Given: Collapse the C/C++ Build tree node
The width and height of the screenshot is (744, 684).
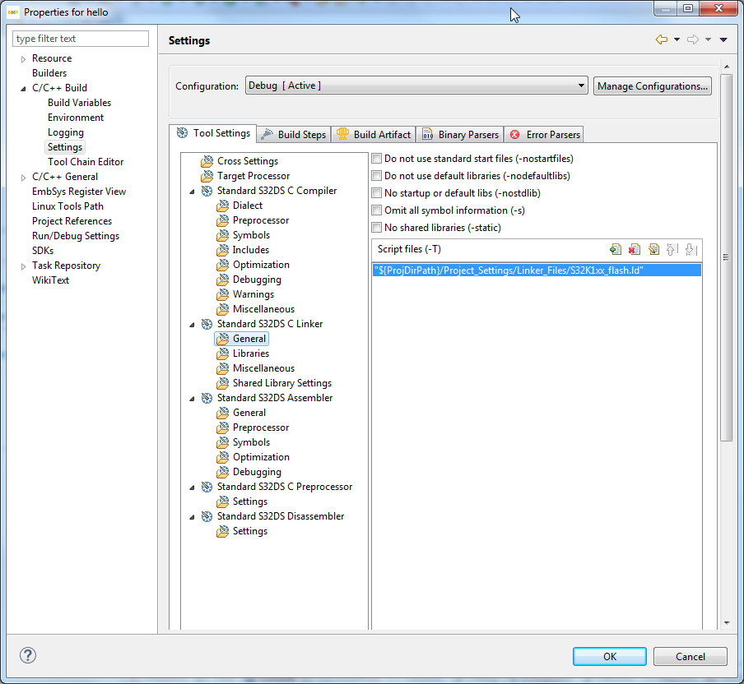Looking at the screenshot, I should [x=23, y=89].
